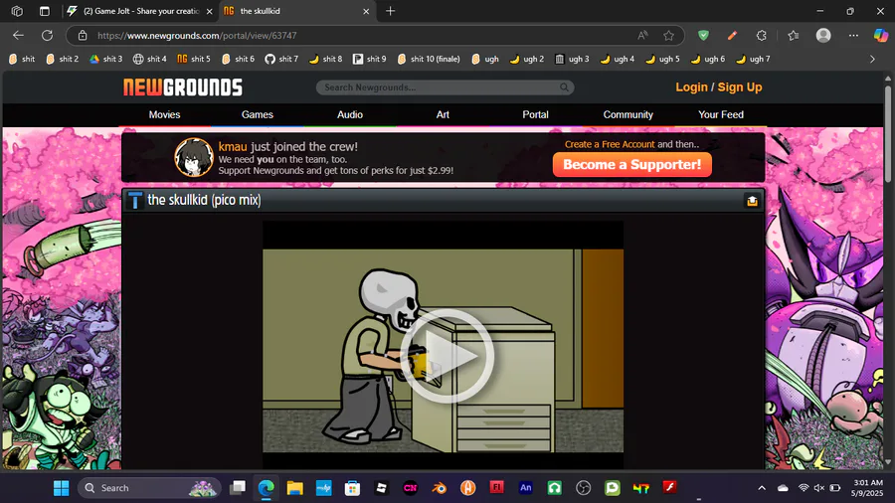895x503 pixels.
Task: Click Become a Supporter button
Action: point(631,164)
